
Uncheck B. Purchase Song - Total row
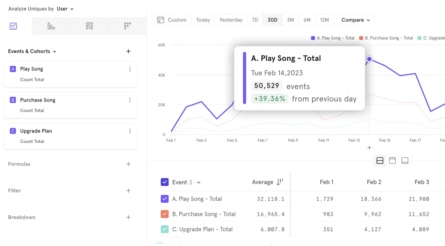pos(165,214)
